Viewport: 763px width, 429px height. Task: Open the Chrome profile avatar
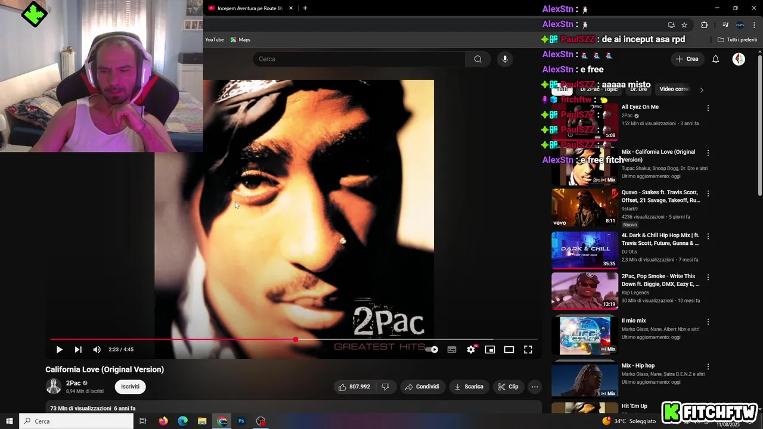tap(740, 25)
